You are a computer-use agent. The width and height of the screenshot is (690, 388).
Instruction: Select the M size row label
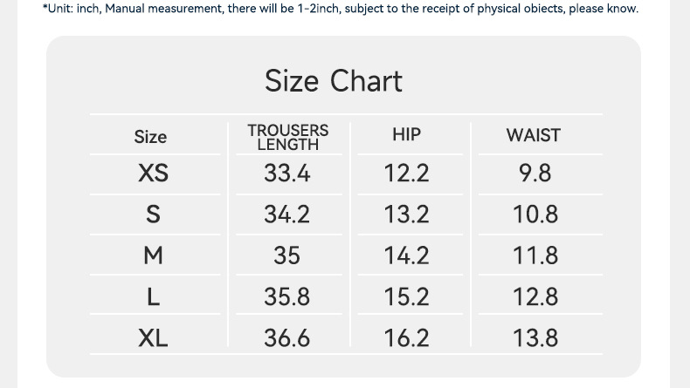[x=153, y=255]
